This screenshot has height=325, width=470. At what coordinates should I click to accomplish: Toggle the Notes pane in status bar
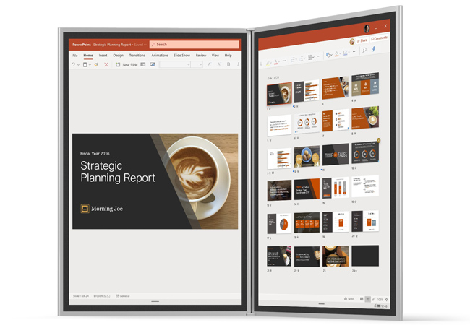[349, 299]
